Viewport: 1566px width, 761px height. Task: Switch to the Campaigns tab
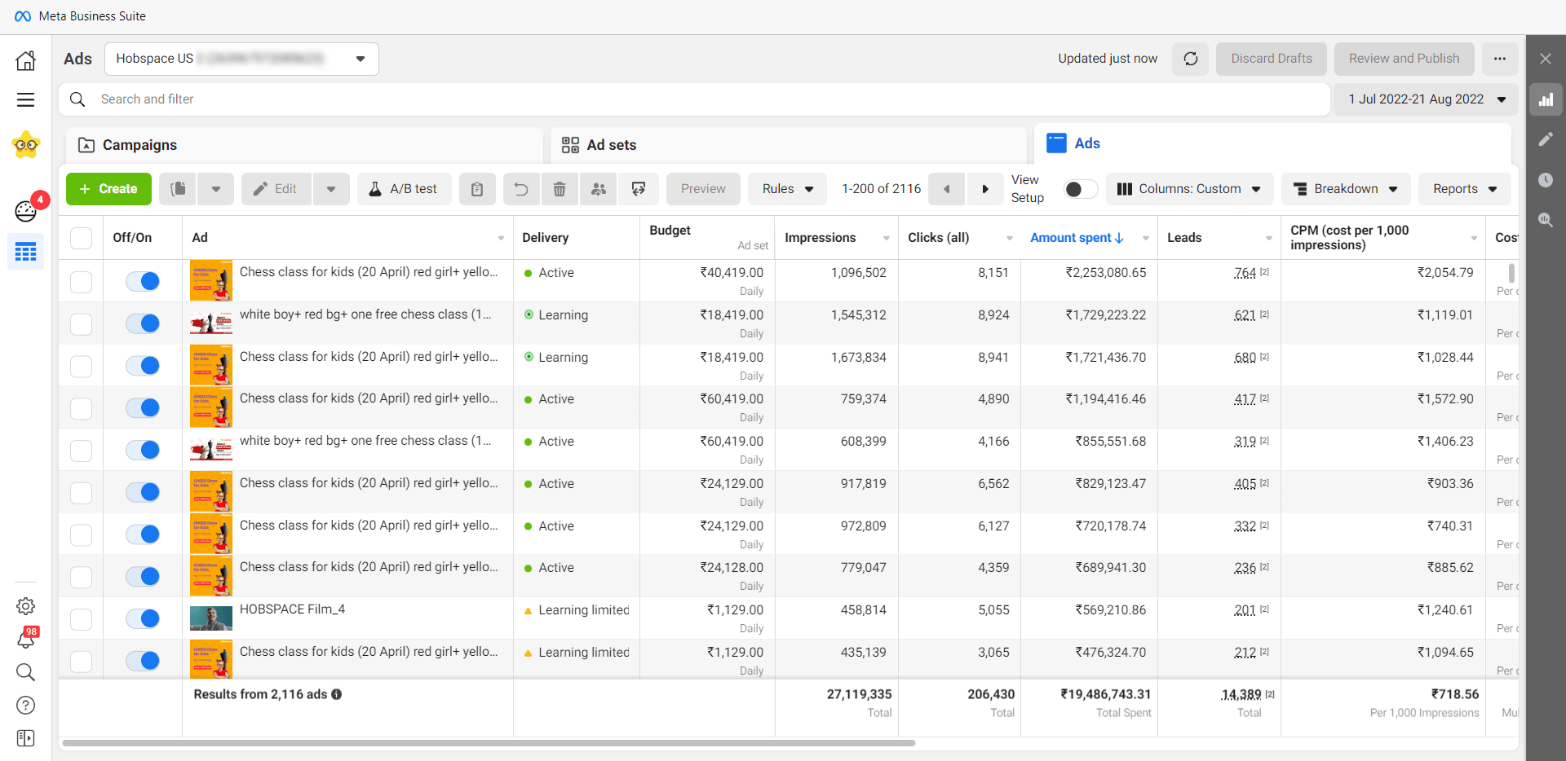pos(304,145)
